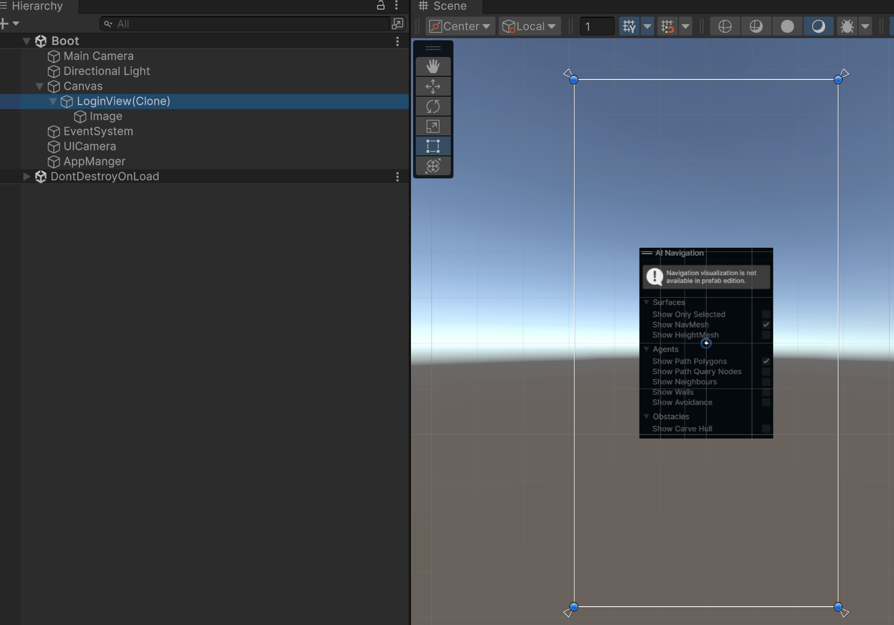Switch to wireframe draw mode icon
This screenshot has height=625, width=894.
(725, 26)
